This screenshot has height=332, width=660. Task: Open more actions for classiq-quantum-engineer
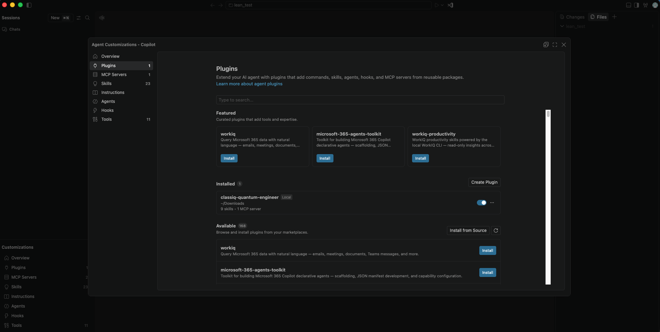pos(492,203)
